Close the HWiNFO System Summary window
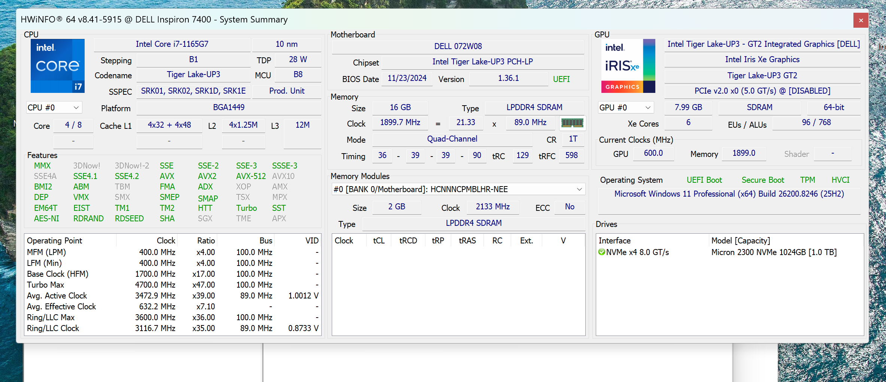Viewport: 886px width, 382px height. click(x=861, y=20)
